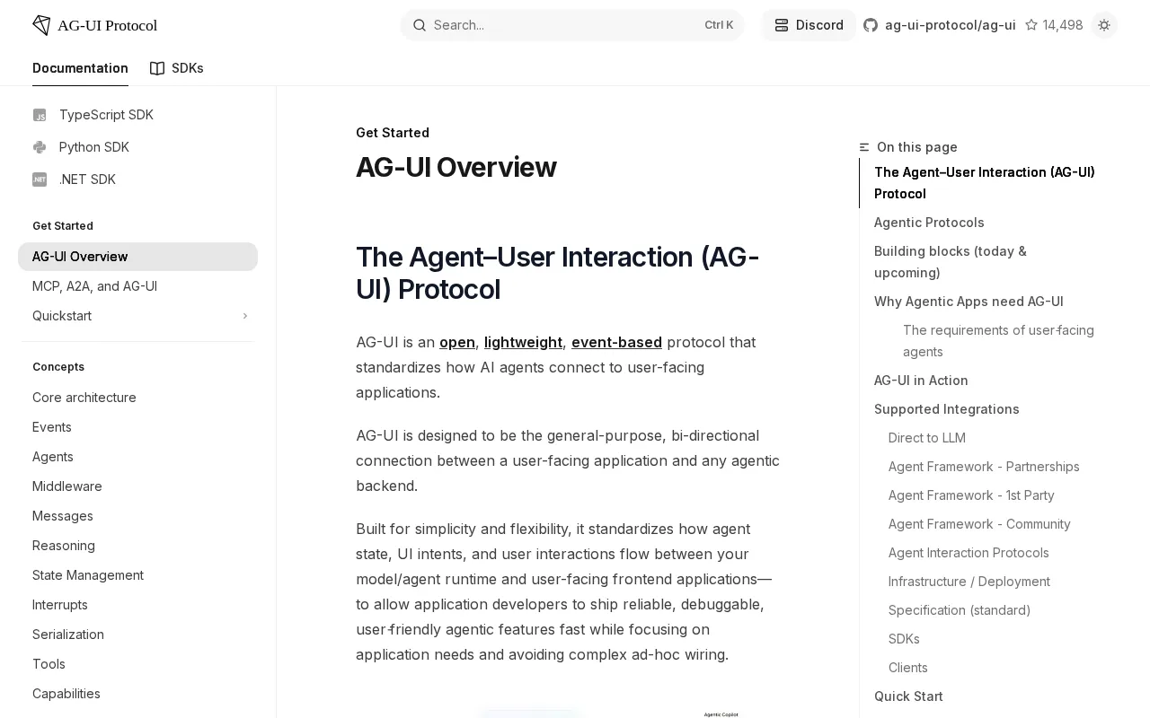Open the Discord button
The image size is (1150, 718).
tap(809, 25)
